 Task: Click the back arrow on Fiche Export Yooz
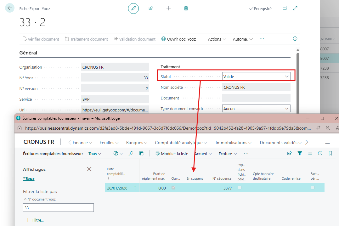point(10,8)
